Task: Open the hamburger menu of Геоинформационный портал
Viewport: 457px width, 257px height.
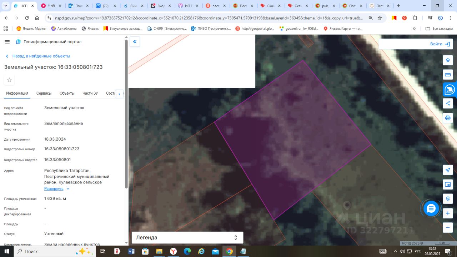Action: click(x=7, y=42)
